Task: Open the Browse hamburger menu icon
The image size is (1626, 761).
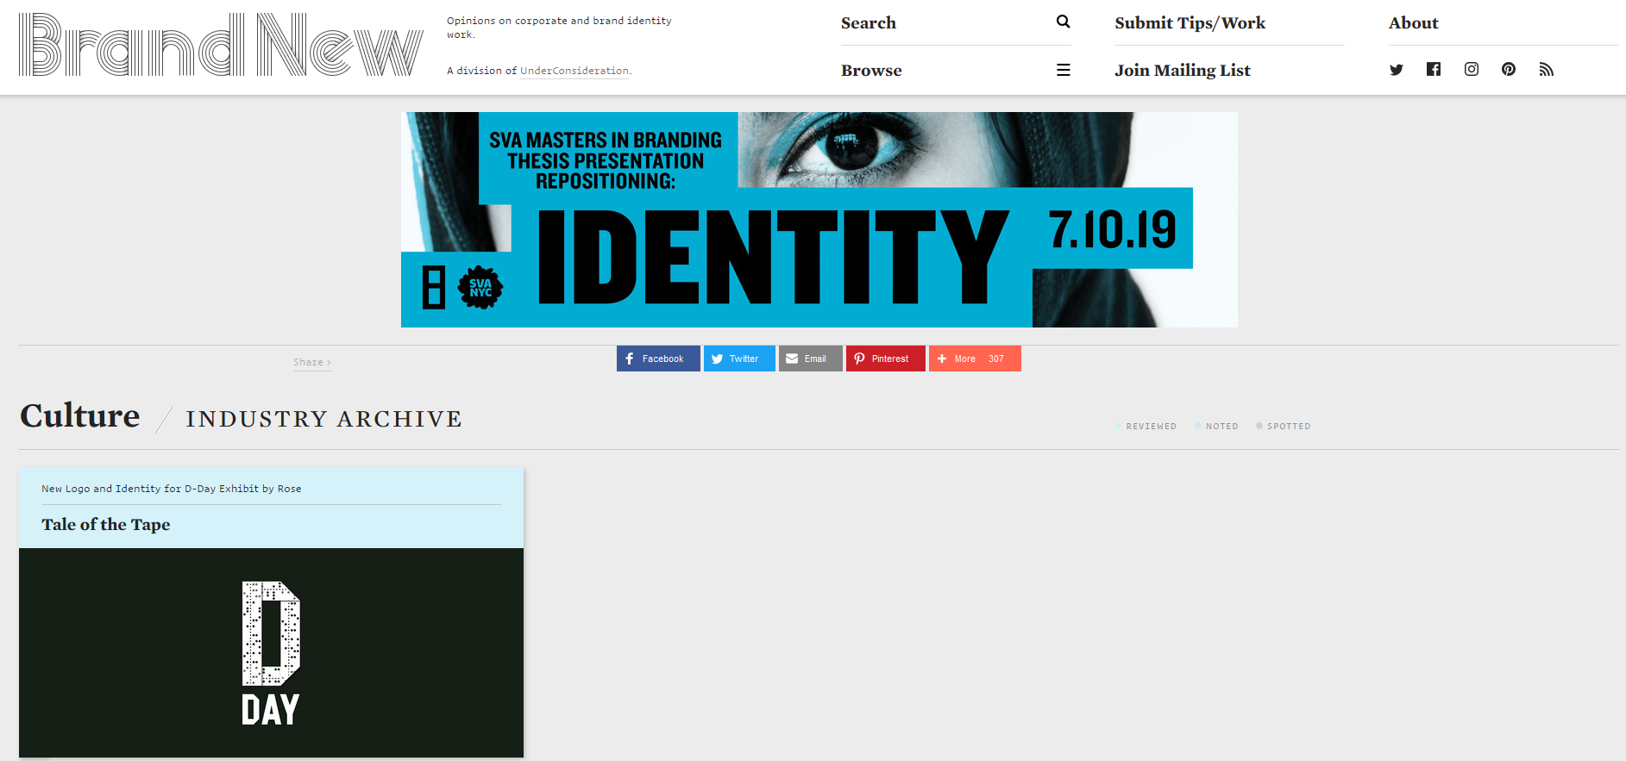Action: pos(1063,70)
